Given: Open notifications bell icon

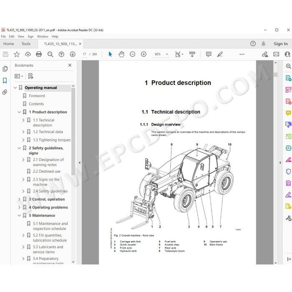Looking at the screenshot, I should (263, 43).
